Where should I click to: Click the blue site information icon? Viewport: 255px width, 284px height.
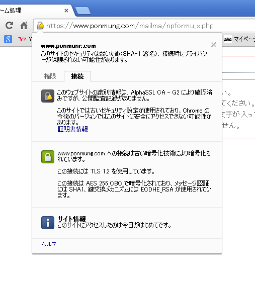48,223
